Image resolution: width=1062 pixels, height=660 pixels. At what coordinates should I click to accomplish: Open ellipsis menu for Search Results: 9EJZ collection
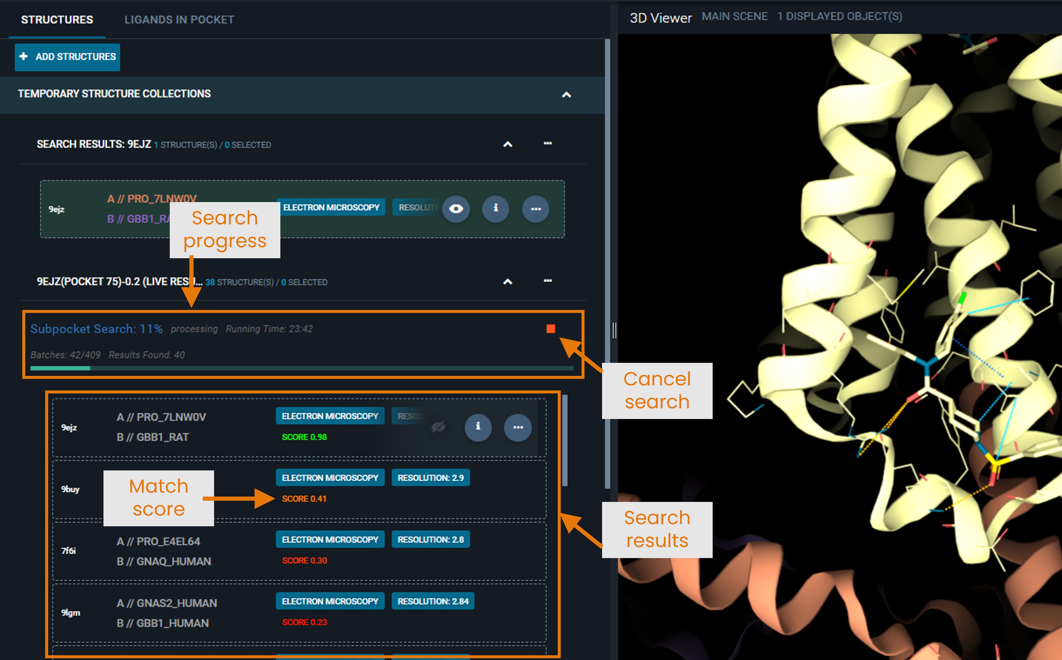[x=548, y=144]
